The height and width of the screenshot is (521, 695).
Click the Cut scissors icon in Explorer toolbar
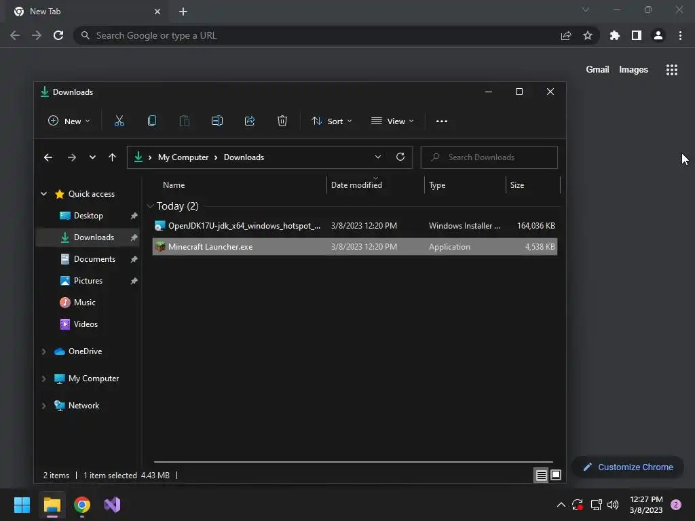tap(119, 121)
